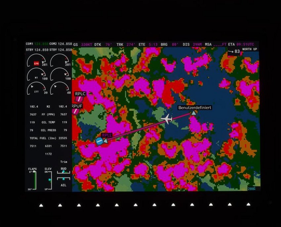Select the RPLC airport marker
The width and height of the screenshot is (281, 227).
(x=79, y=99)
